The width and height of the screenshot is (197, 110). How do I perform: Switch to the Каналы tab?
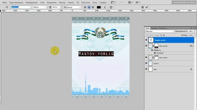[154, 28]
